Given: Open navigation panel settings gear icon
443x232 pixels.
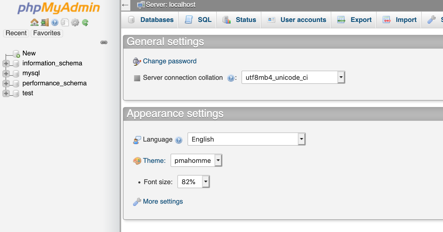Looking at the screenshot, I should click(x=75, y=22).
